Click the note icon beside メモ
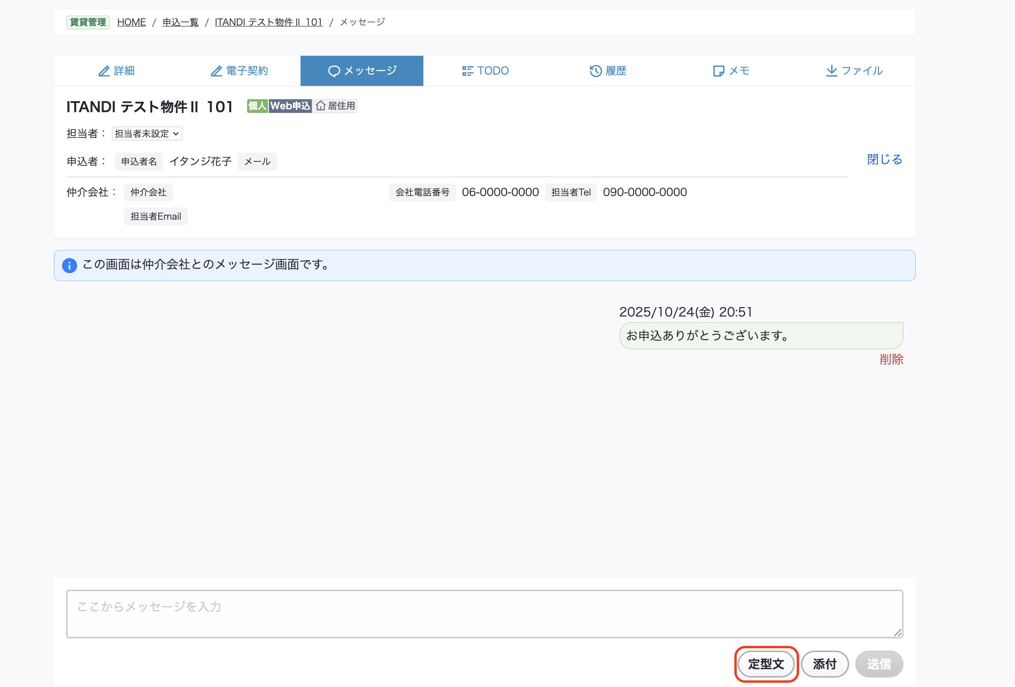This screenshot has width=1015, height=687. pos(719,71)
